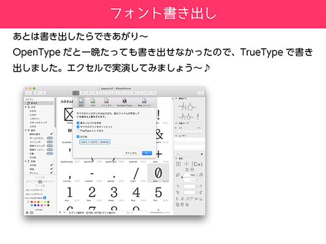Select the magnifier Zoom tool in toolbar

tap(140, 93)
